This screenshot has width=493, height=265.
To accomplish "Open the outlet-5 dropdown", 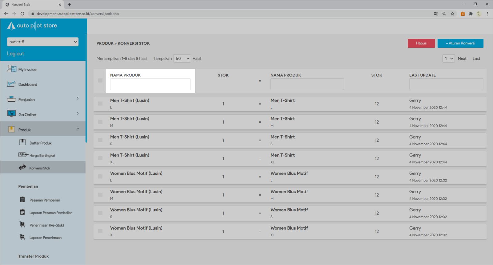I will (x=43, y=42).
